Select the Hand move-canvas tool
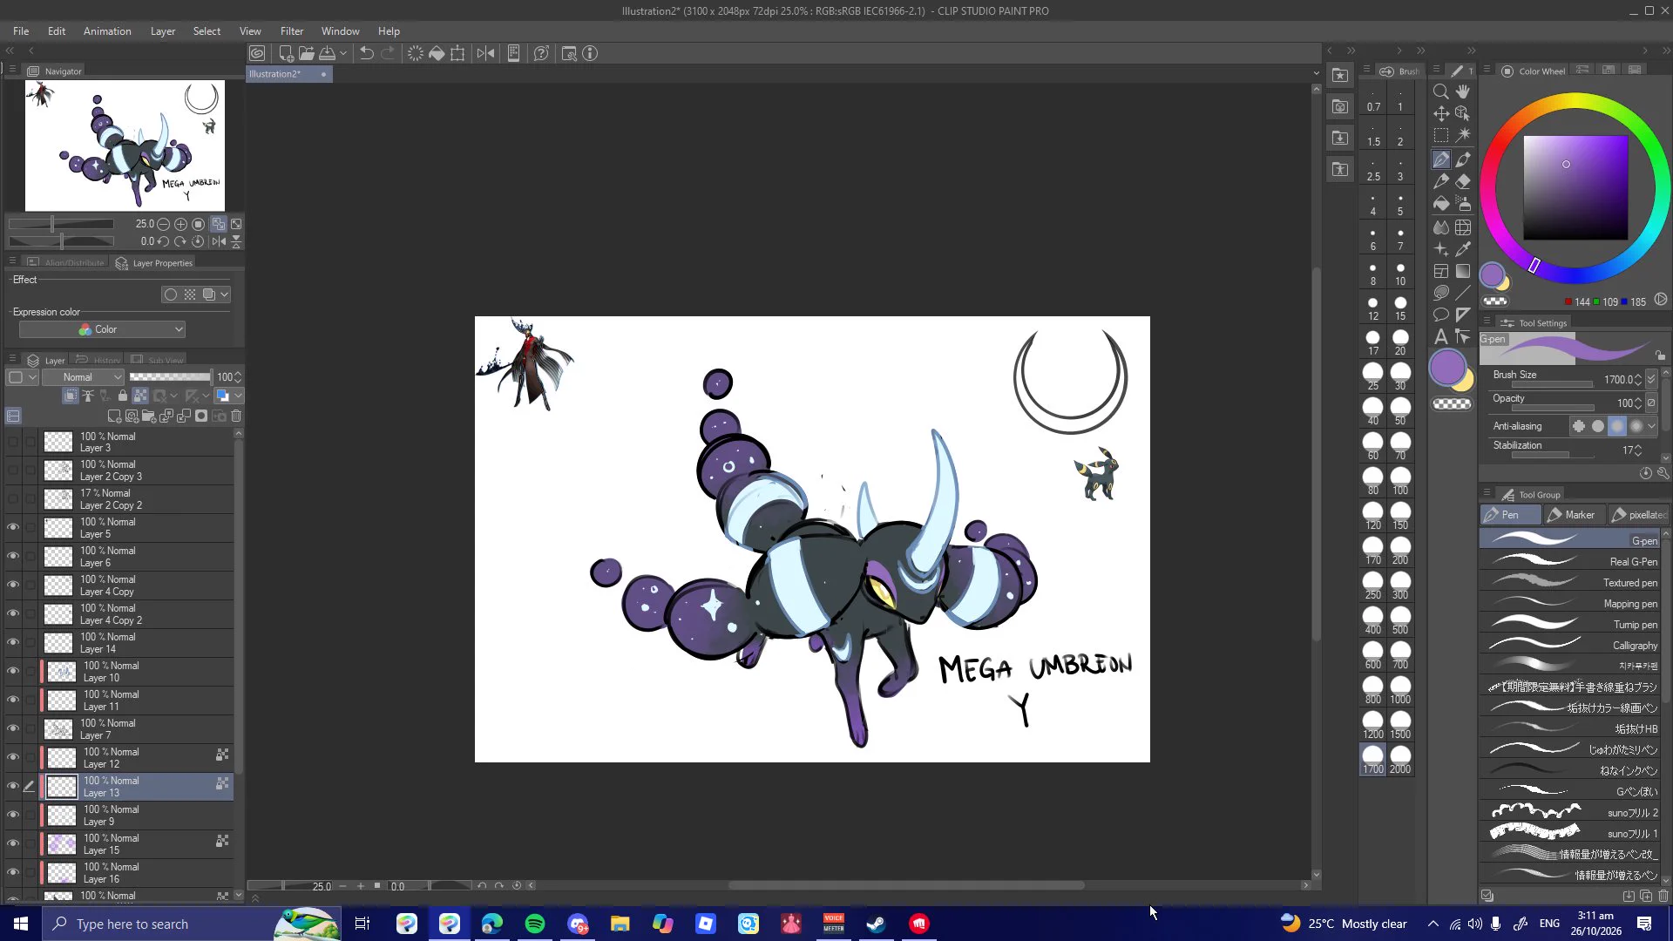 pyautogui.click(x=1463, y=91)
